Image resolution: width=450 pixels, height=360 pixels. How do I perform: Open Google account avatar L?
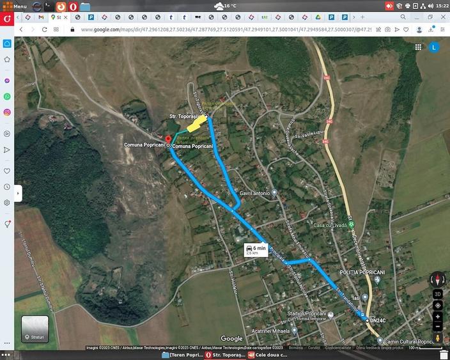tap(434, 47)
